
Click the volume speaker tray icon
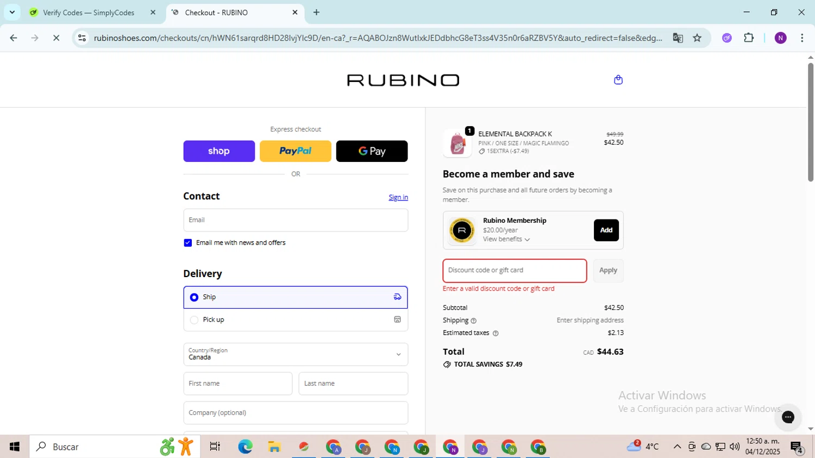[735, 447]
